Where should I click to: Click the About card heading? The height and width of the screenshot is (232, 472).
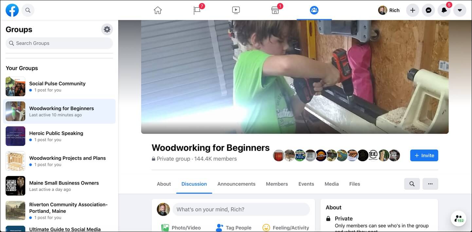334,207
